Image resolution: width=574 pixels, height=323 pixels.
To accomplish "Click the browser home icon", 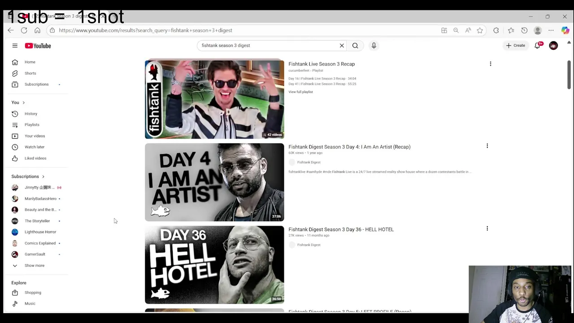I will pos(37,30).
